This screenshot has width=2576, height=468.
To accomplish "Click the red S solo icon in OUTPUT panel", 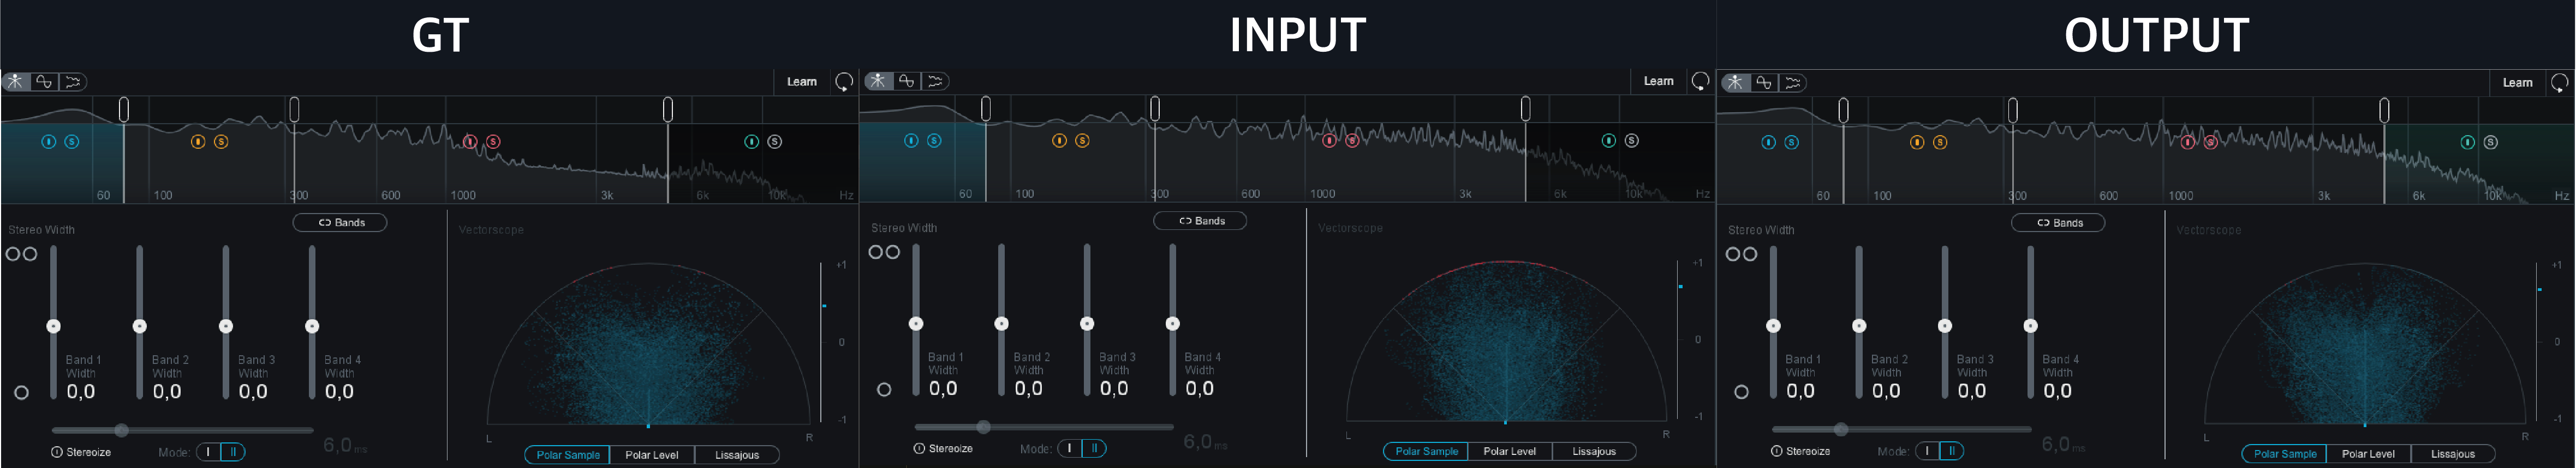I will tap(2211, 143).
